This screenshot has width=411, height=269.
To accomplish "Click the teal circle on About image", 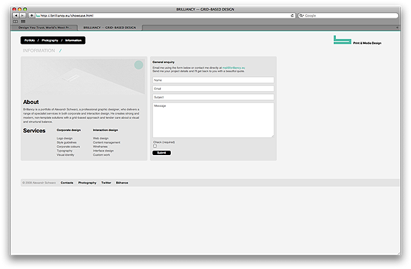I will 139,65.
